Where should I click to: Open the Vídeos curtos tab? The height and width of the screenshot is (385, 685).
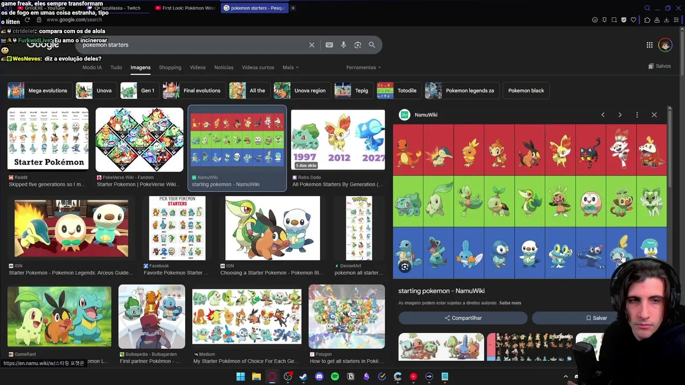pyautogui.click(x=258, y=67)
